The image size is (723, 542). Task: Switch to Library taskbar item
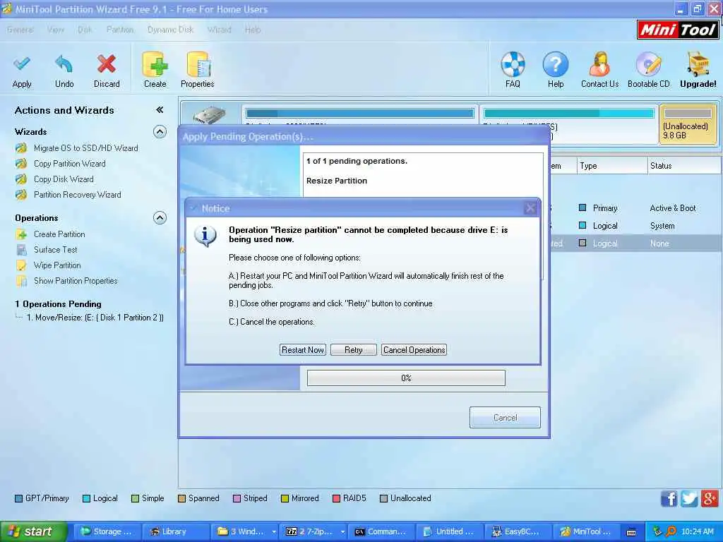[x=175, y=532]
